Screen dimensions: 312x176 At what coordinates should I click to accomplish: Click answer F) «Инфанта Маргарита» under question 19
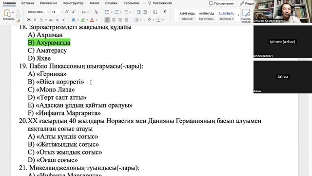(64, 113)
